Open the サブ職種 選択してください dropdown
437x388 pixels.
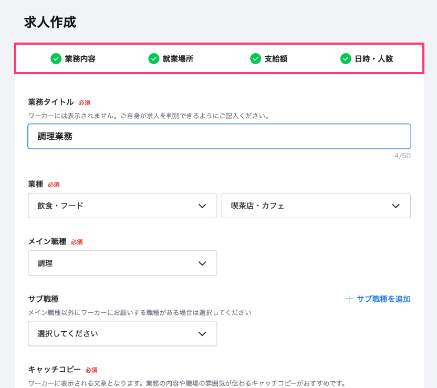(122, 334)
